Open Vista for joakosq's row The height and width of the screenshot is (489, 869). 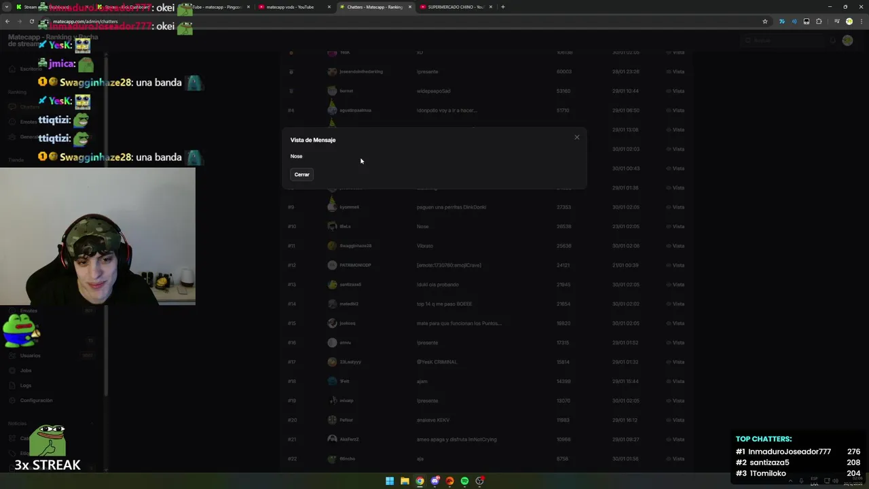point(675,323)
